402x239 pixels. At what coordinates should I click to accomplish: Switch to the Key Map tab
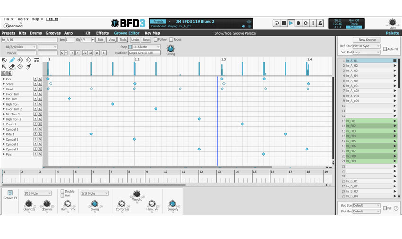152,33
